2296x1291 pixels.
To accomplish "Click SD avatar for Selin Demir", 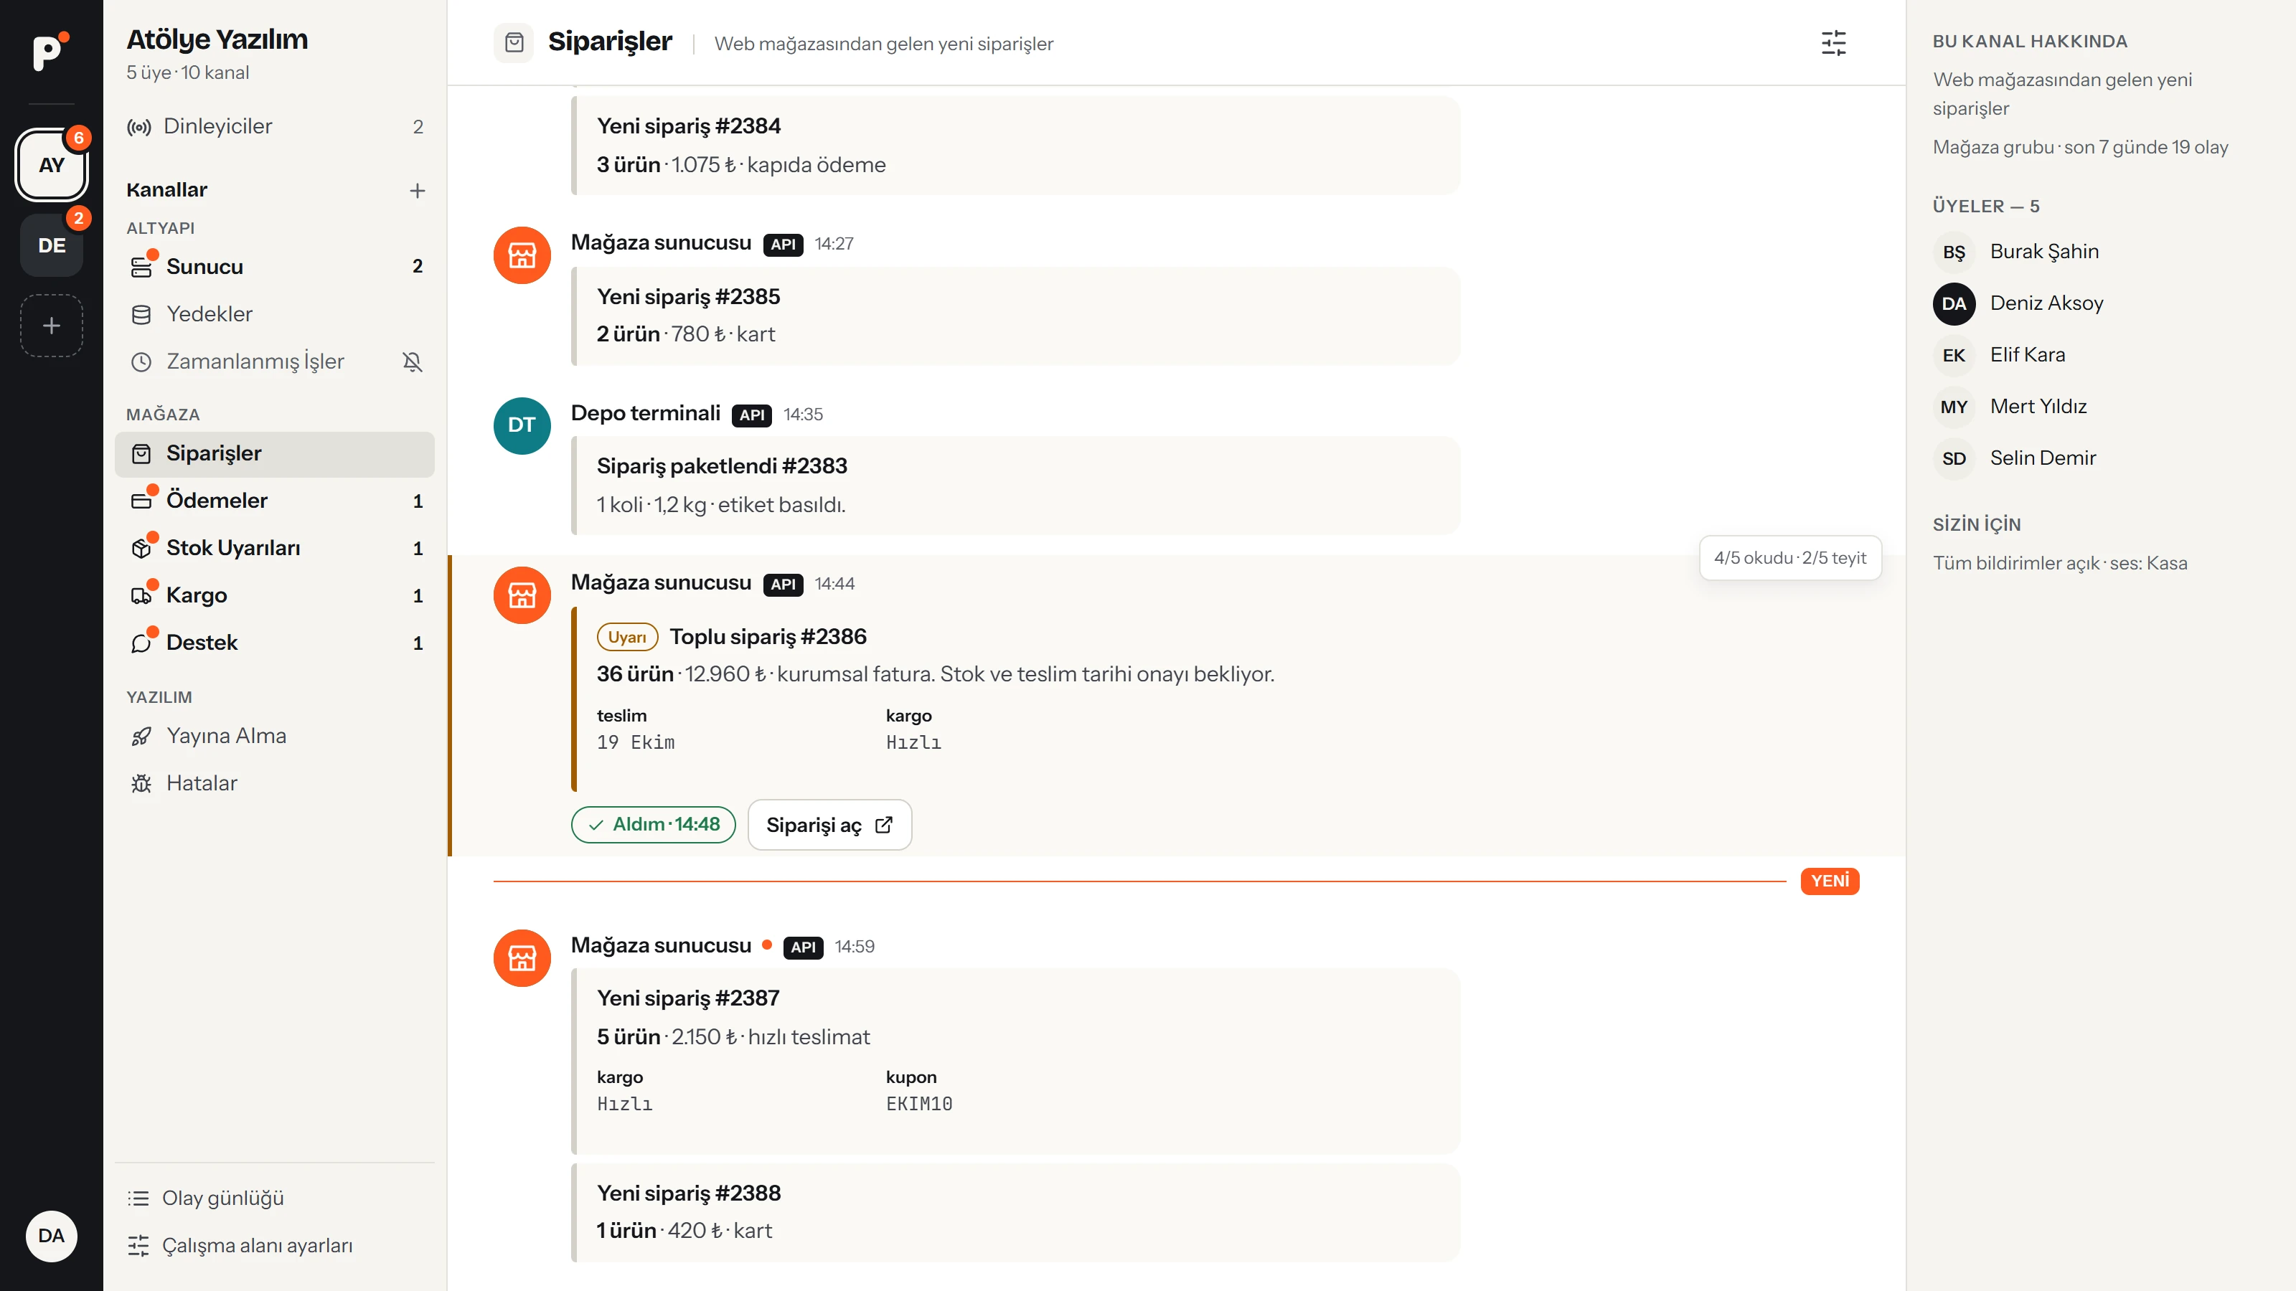I will point(1954,459).
